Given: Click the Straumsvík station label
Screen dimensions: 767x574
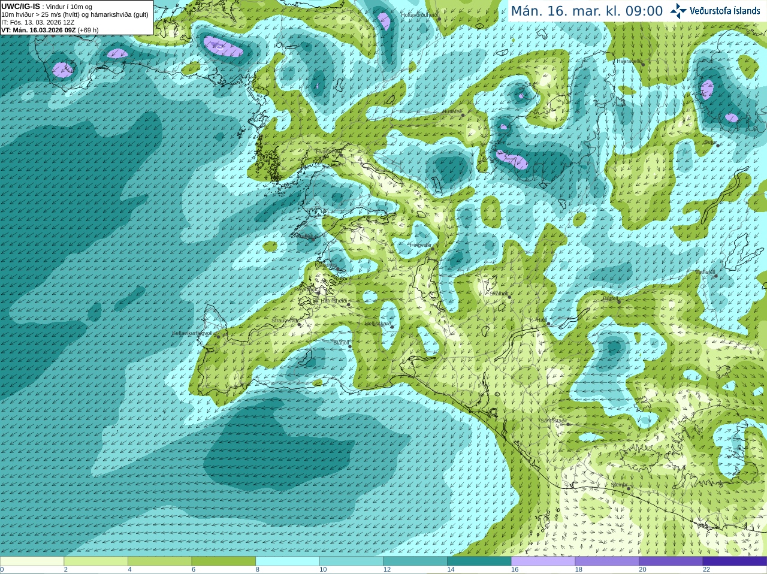Looking at the screenshot, I should (x=284, y=321).
